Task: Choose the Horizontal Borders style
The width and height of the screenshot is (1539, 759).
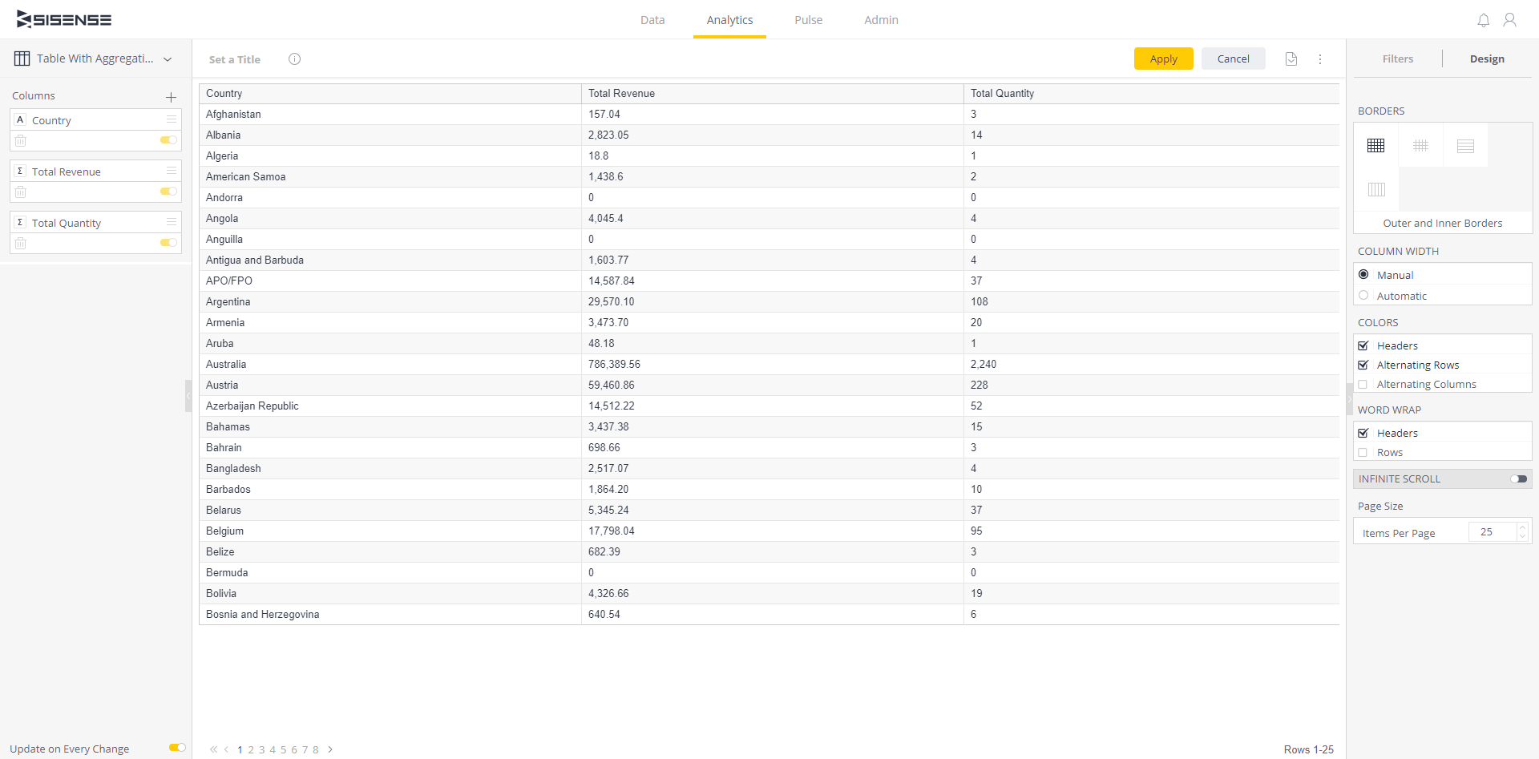Action: 1466,145
